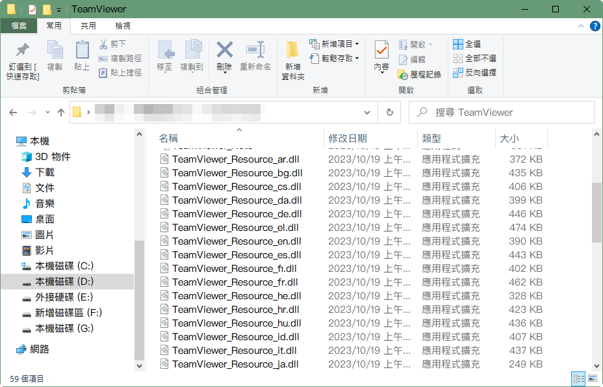Select 網路 in navigation pane
603x387 pixels.
pos(32,349)
